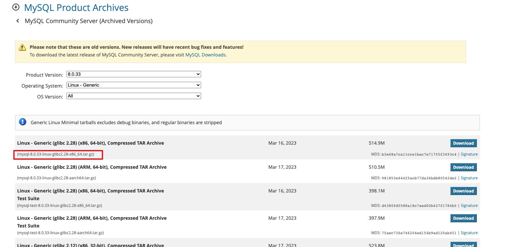
Task: Click the back arrow before MySQL Community Server
Action: point(18,21)
